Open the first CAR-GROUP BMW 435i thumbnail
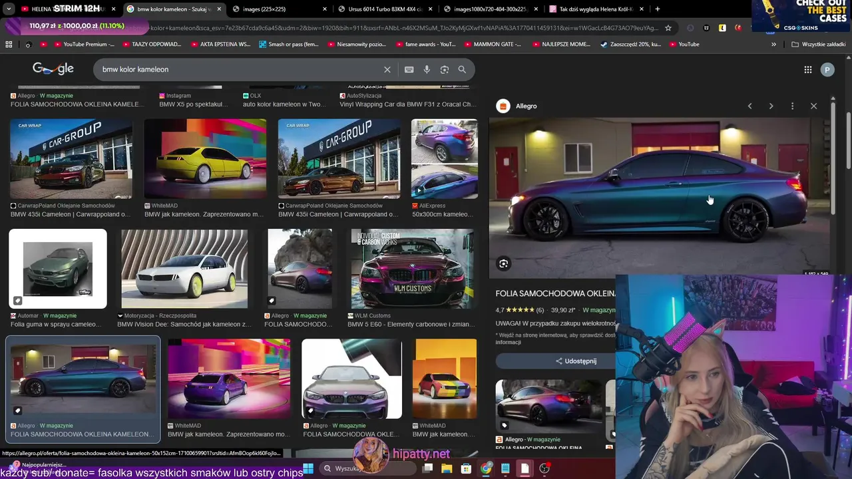852x479 pixels. pos(71,159)
